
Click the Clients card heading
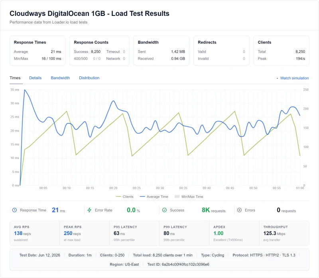click(x=264, y=42)
